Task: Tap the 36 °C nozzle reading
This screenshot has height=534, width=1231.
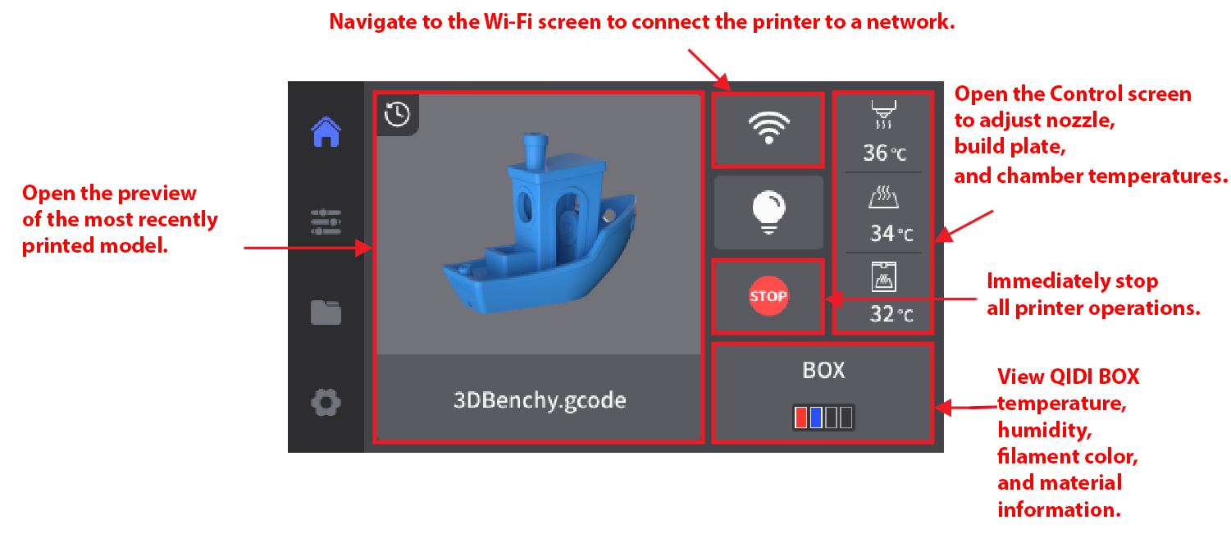Action: [884, 153]
